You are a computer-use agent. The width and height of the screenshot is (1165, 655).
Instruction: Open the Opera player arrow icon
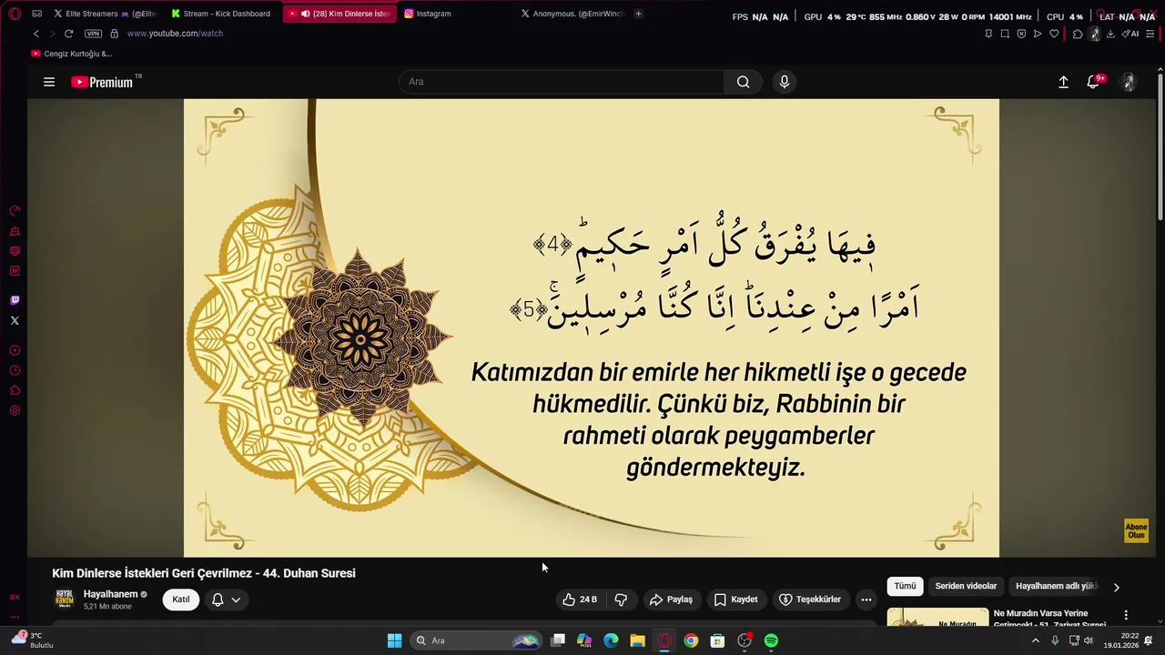click(x=1038, y=34)
